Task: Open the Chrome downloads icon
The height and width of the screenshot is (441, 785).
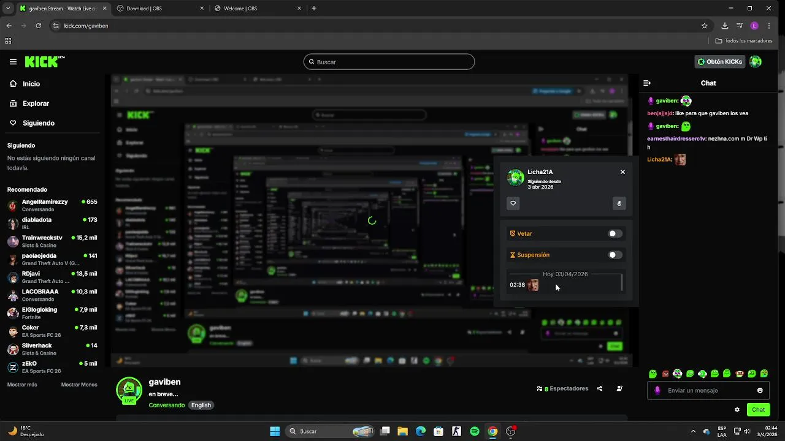Action: coord(725,26)
